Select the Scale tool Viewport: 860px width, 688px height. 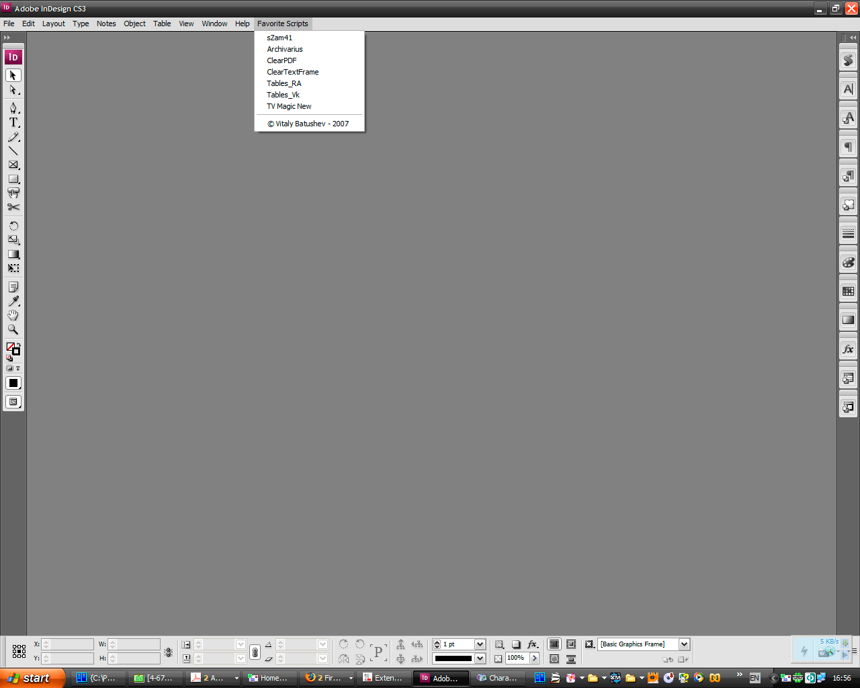[x=13, y=240]
